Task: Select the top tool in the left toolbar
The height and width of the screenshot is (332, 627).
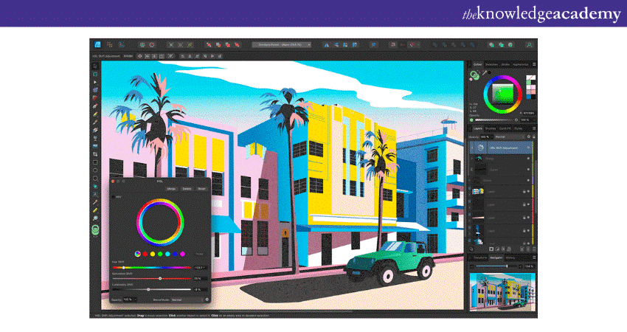Action: (95, 66)
